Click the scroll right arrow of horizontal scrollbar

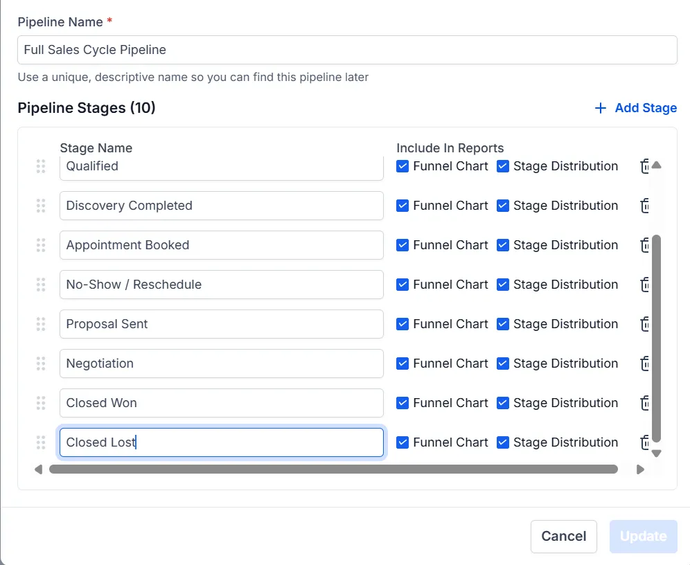[640, 469]
